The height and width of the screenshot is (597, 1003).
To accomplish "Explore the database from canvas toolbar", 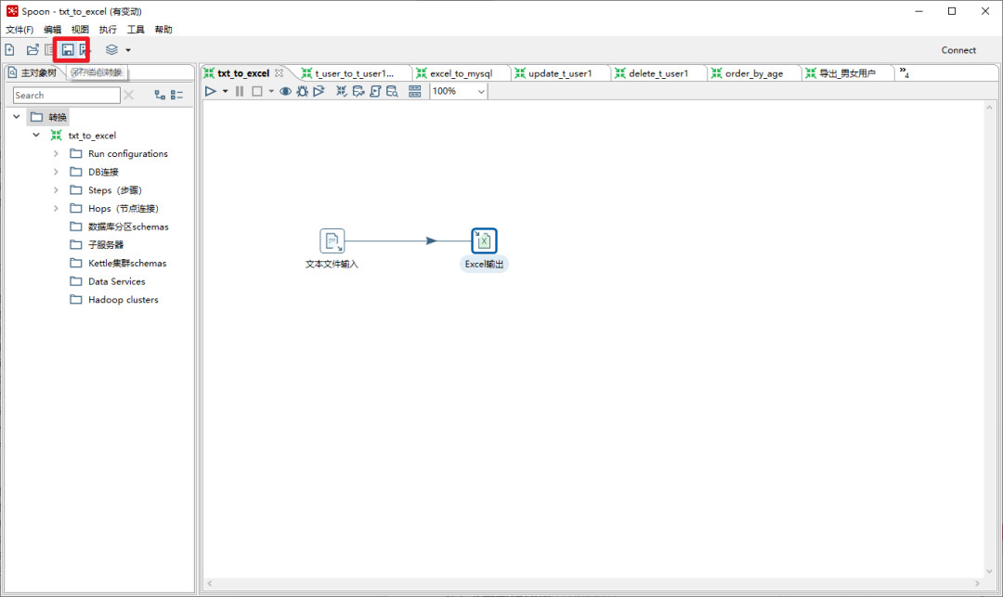I will pyautogui.click(x=392, y=91).
